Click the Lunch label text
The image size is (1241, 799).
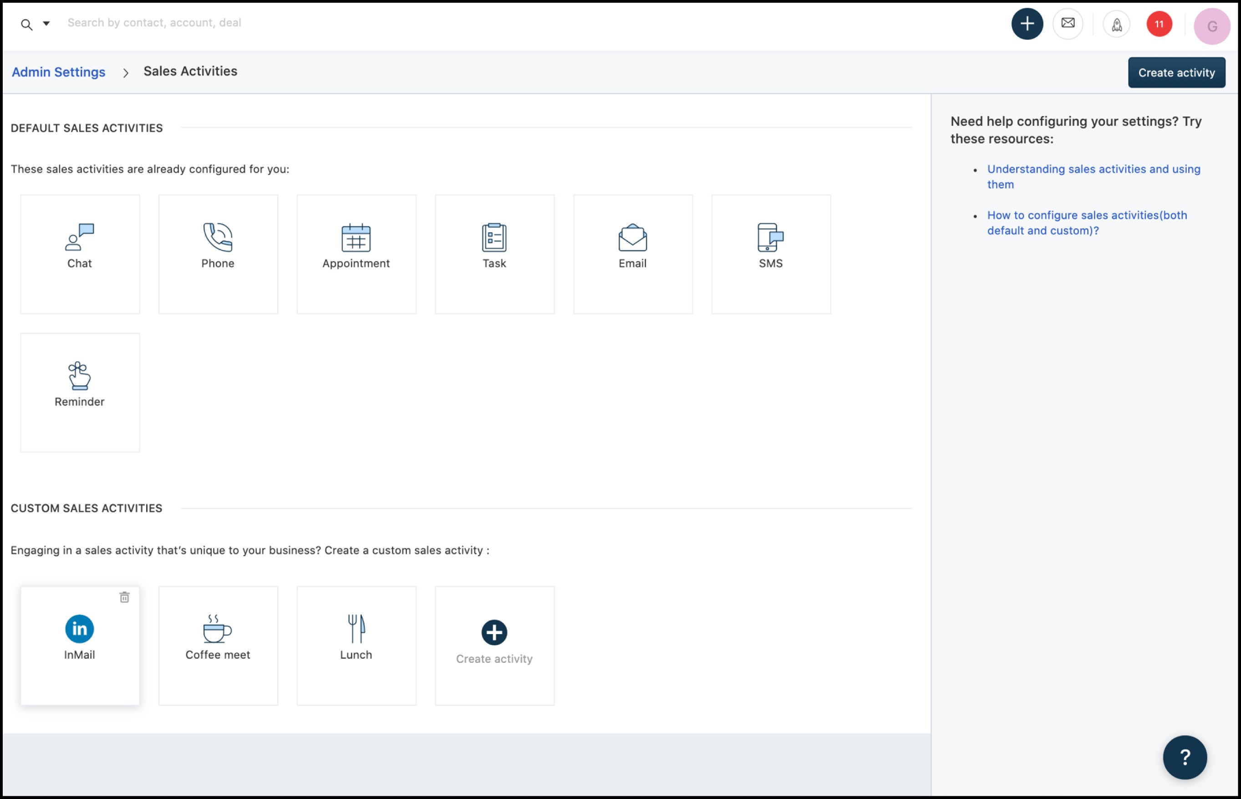(356, 655)
